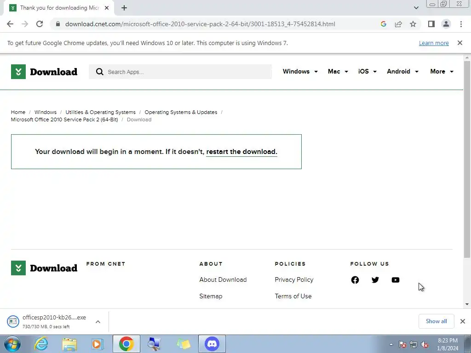This screenshot has width=471, height=353.
Task: Open the Chrome profile avatar
Action: pos(446,24)
